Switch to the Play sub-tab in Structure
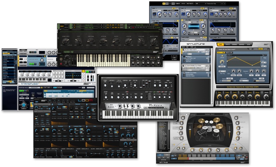Screen dimensions: 276x167 [250, 49]
